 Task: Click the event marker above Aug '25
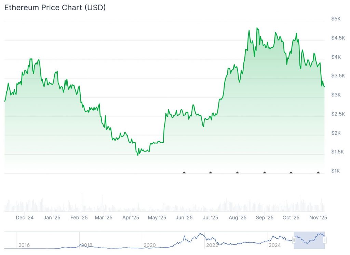click(x=237, y=172)
